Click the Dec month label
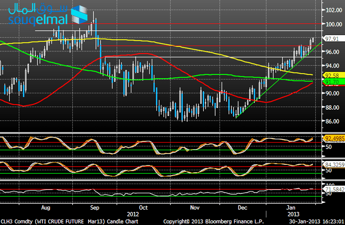 click(242, 208)
